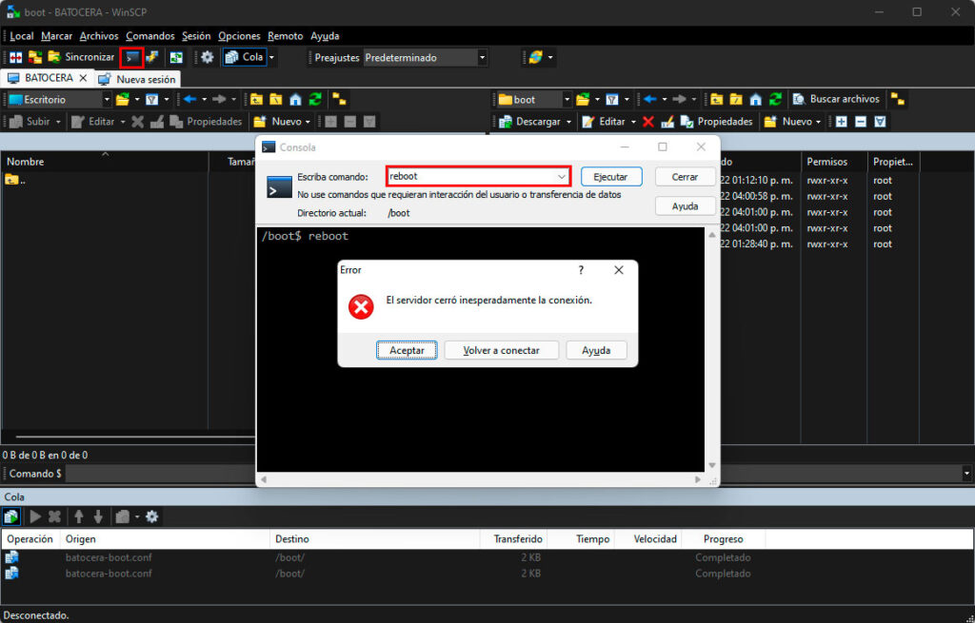
Task: Click the keep remote directory up to date icon
Action: (x=176, y=57)
